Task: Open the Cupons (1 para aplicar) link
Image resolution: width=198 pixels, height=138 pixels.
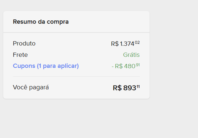Action: click(x=46, y=66)
